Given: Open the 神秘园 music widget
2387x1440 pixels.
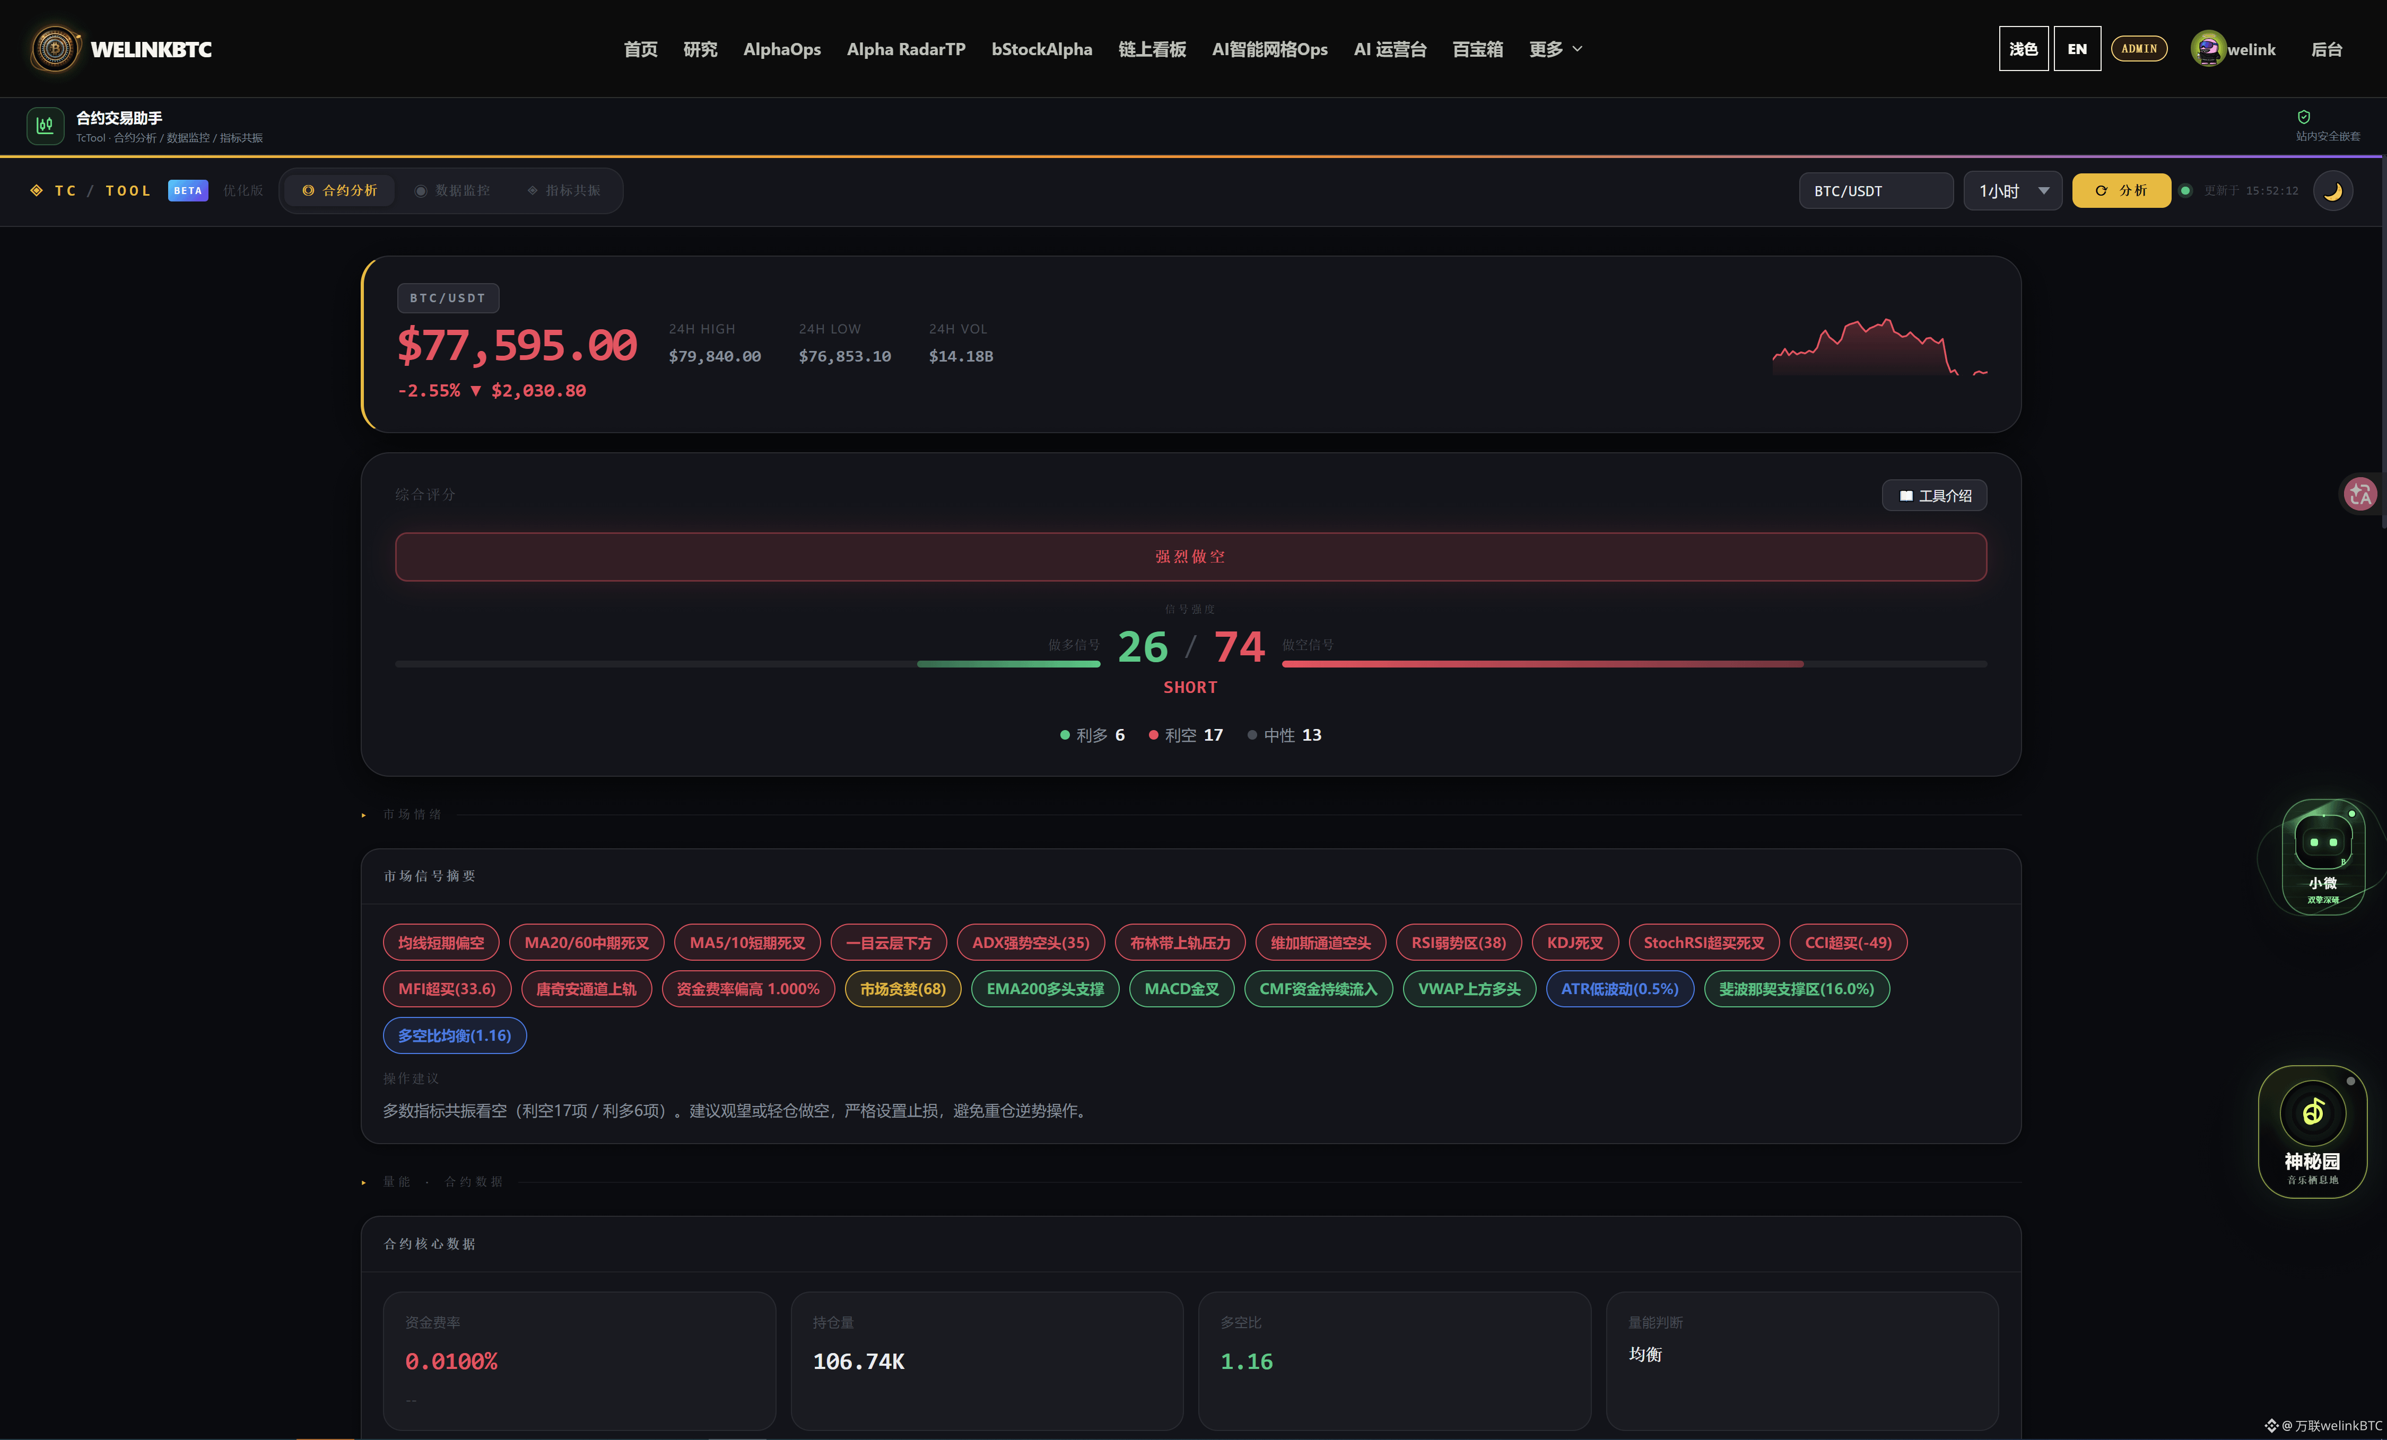Looking at the screenshot, I should 2312,1131.
